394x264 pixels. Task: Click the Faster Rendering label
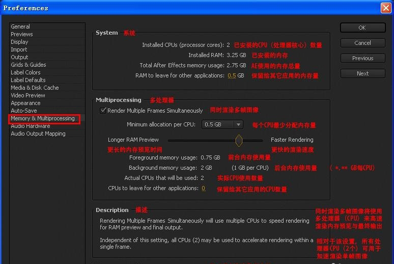292,140
